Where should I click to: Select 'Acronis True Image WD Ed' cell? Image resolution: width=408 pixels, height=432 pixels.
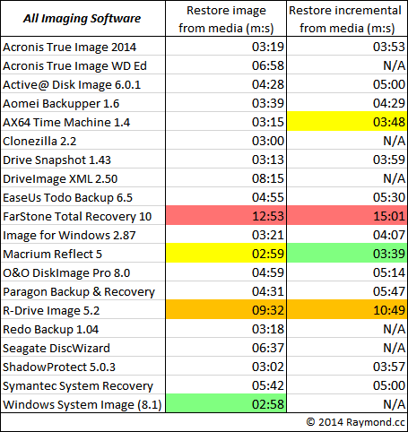click(83, 65)
